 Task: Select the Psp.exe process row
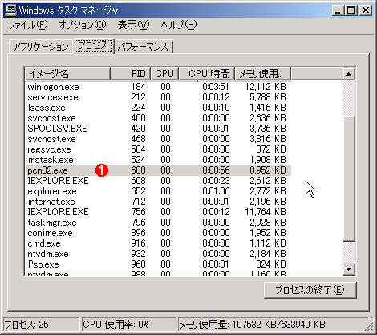[158, 264]
